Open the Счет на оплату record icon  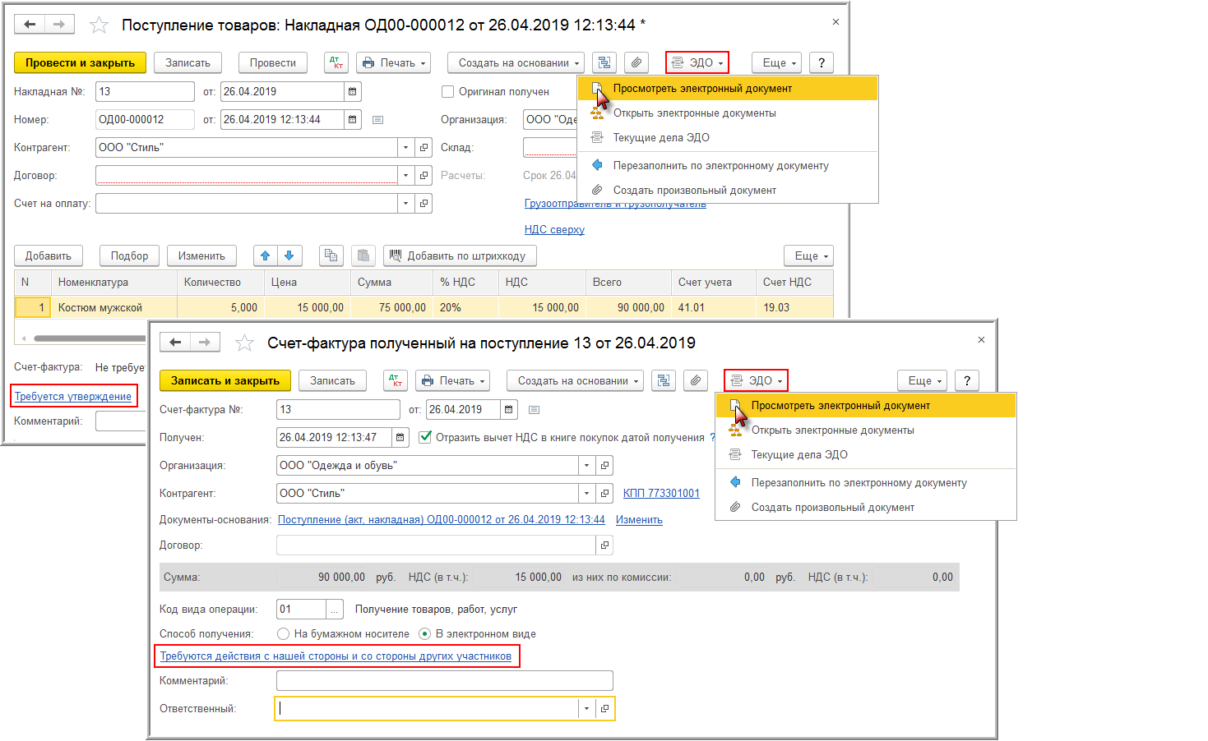(x=424, y=203)
